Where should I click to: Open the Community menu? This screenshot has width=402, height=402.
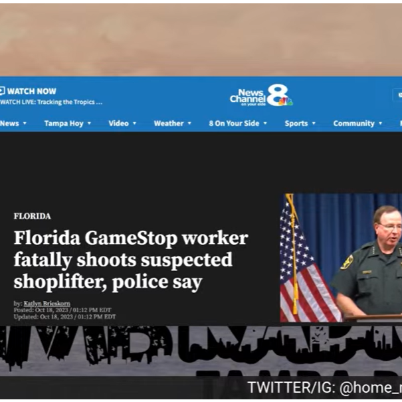click(354, 124)
